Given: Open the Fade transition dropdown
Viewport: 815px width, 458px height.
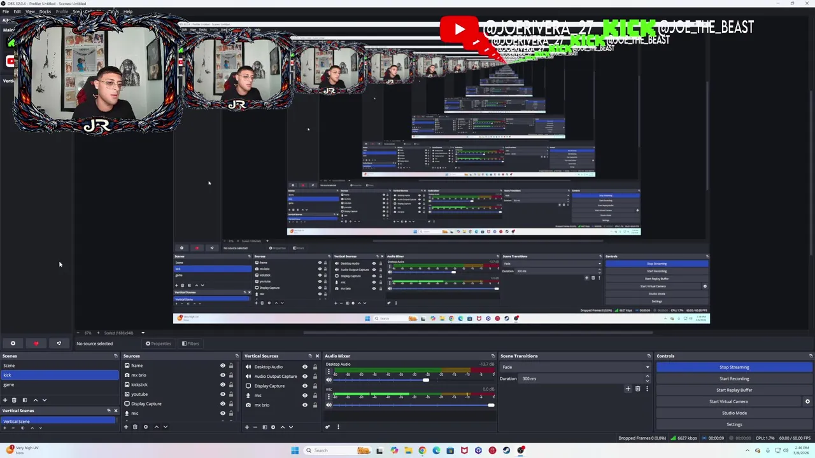Looking at the screenshot, I should click(576, 367).
